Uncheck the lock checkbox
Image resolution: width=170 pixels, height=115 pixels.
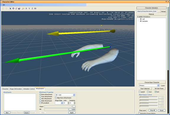[156, 92]
